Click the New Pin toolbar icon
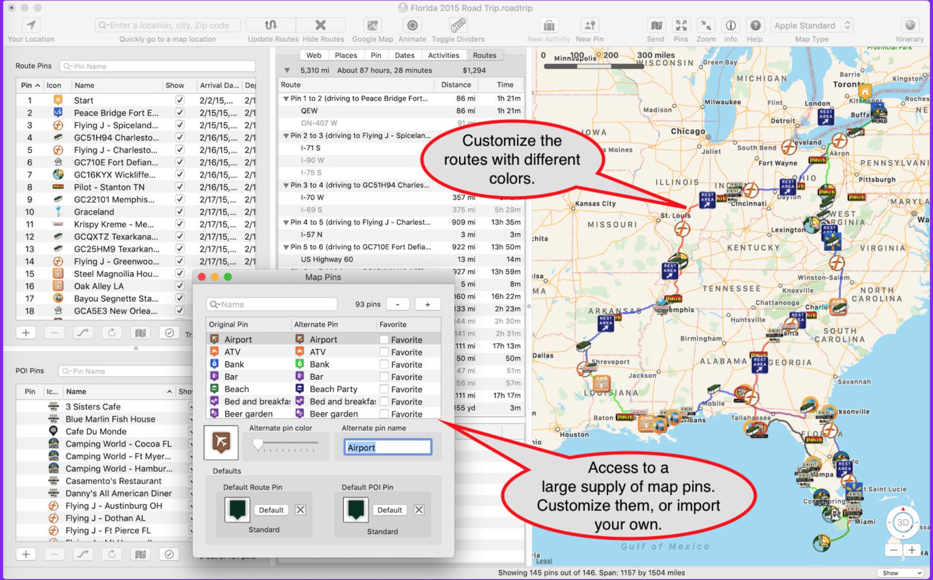The image size is (933, 580). [x=590, y=26]
